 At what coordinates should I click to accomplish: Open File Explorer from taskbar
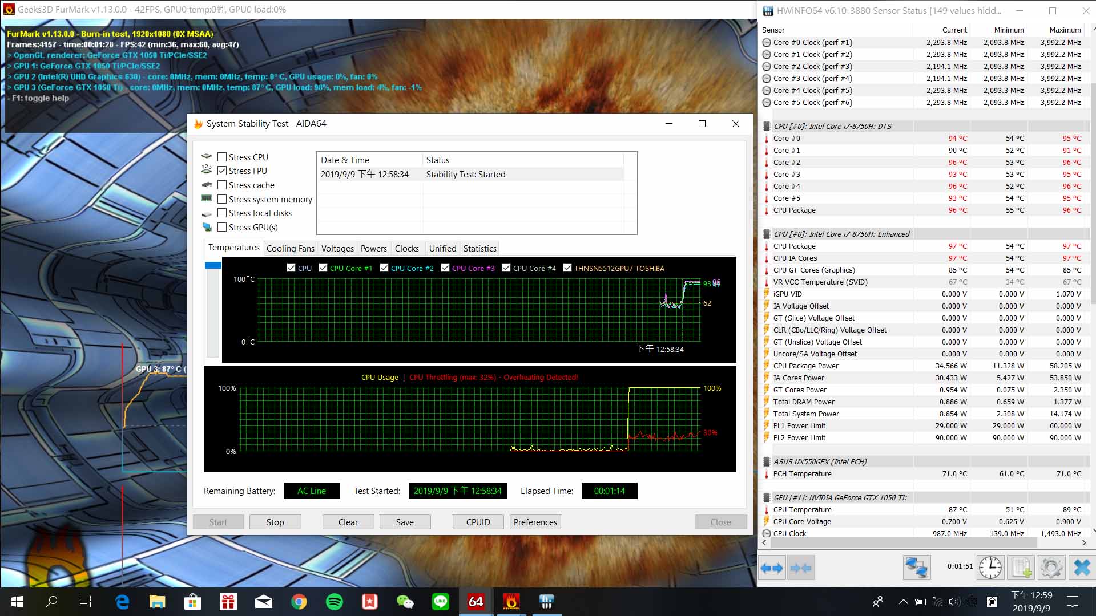coord(157,602)
